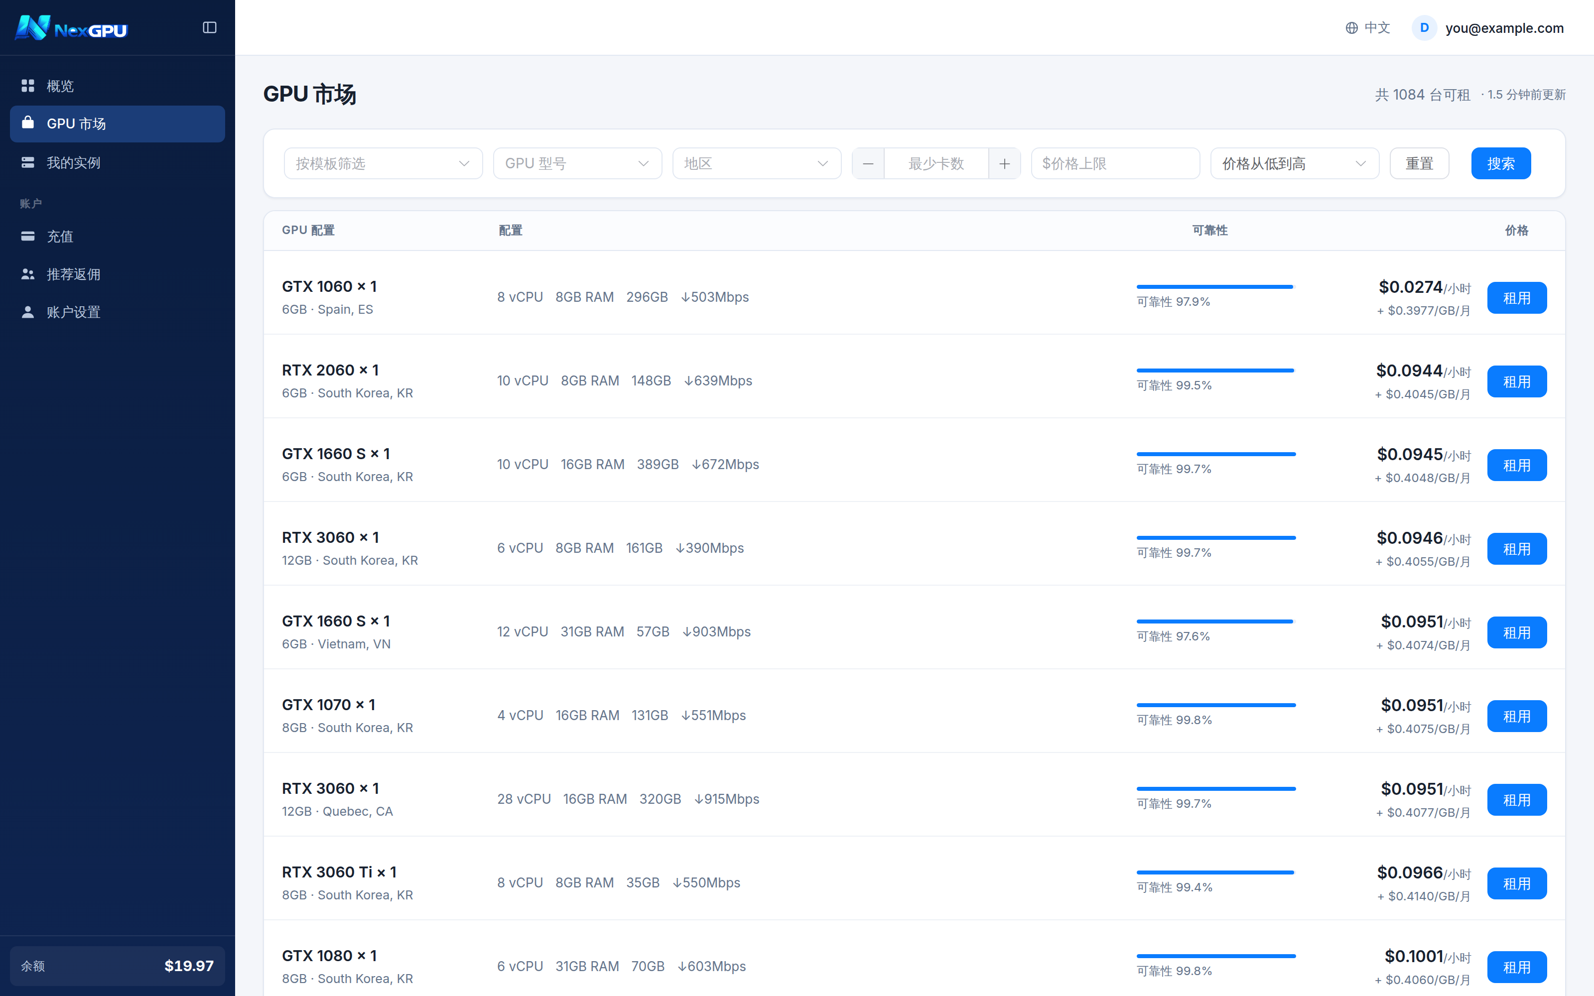Screen dimensions: 1594x996
Task: Expand the GPU 型号 dropdown
Action: click(578, 163)
